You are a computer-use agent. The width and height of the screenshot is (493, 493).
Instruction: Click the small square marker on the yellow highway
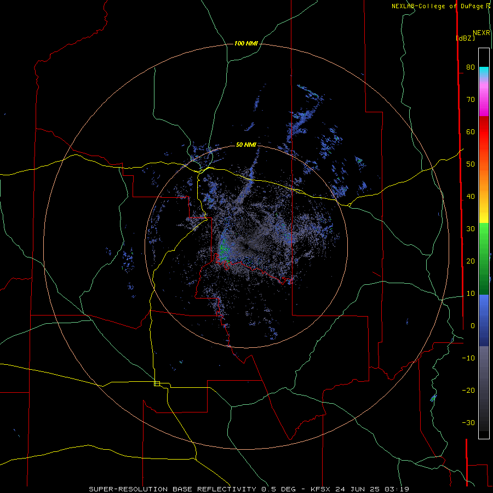click(157, 383)
